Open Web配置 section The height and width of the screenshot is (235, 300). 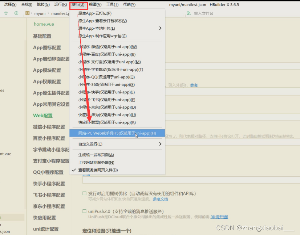point(43,116)
